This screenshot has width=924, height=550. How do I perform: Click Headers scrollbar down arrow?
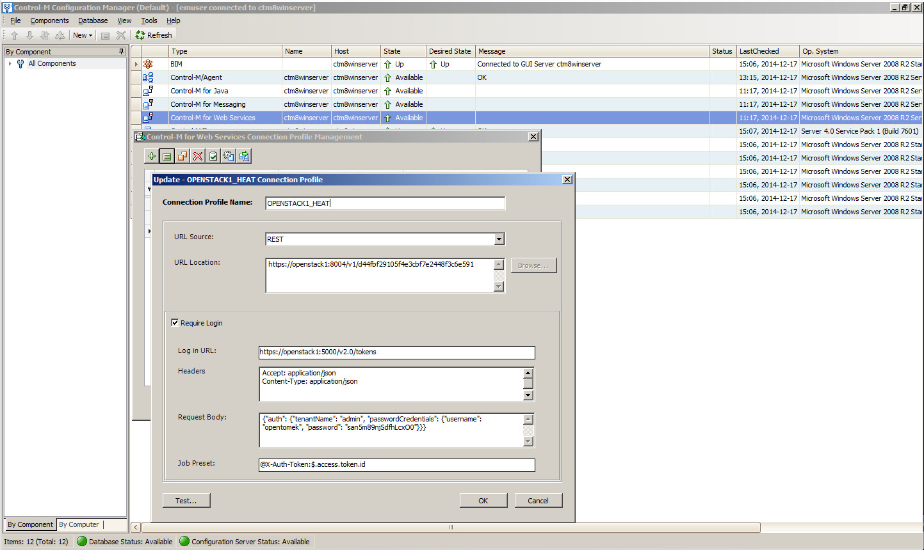528,395
